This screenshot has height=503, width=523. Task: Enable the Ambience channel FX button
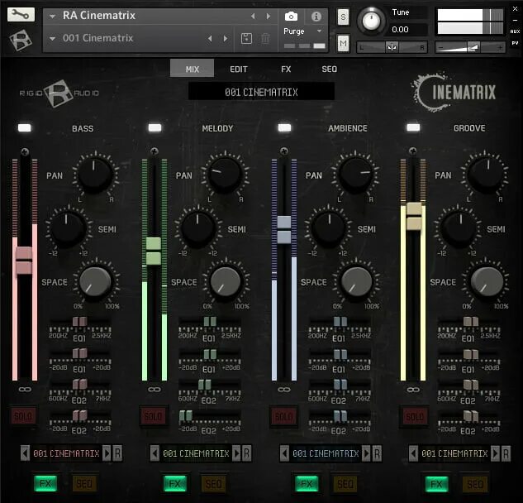point(307,484)
